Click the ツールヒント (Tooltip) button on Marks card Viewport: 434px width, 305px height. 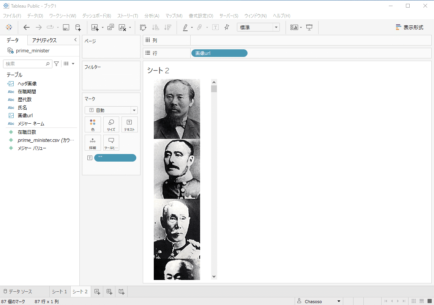[111, 143]
